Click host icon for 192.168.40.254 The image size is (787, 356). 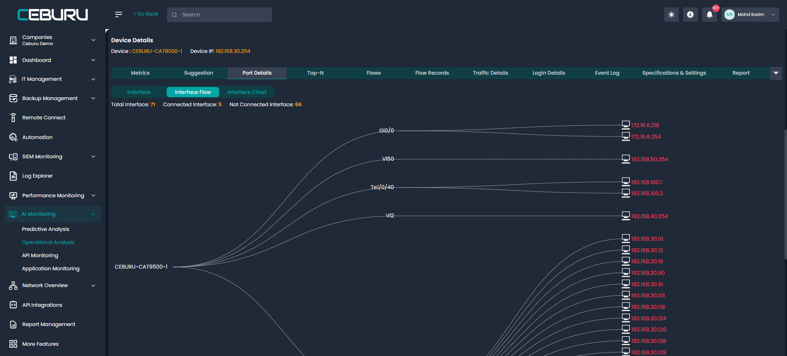click(x=626, y=216)
